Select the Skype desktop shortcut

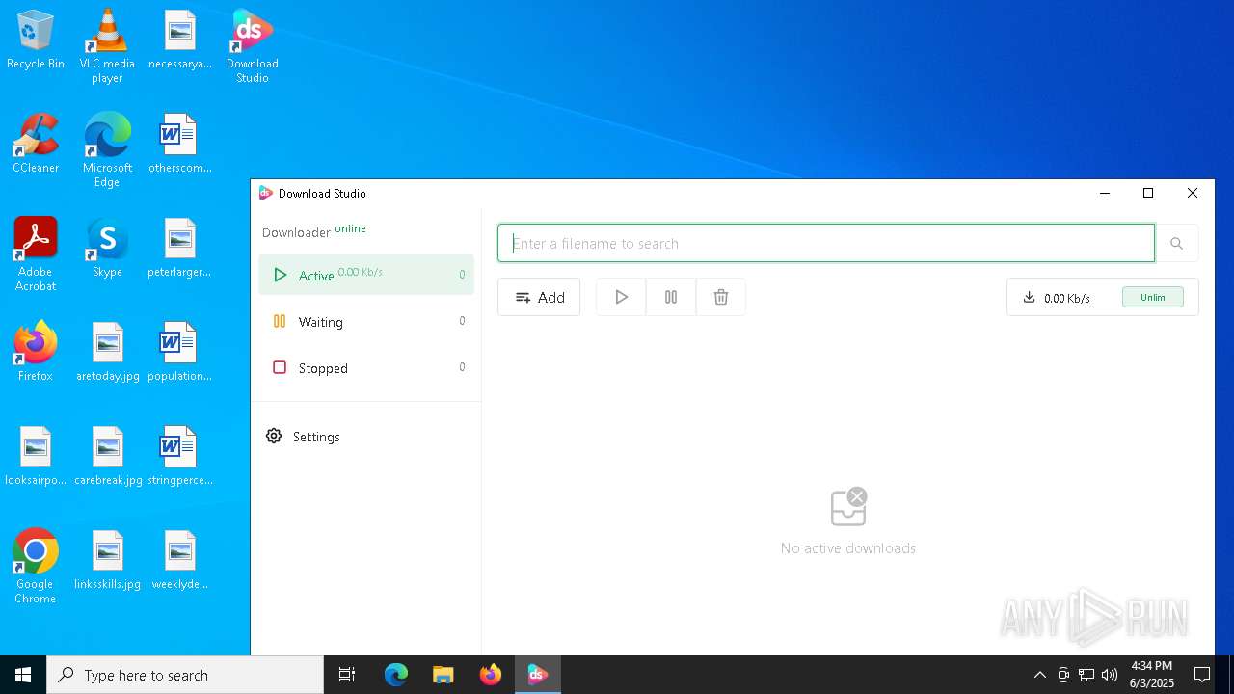pos(107,249)
